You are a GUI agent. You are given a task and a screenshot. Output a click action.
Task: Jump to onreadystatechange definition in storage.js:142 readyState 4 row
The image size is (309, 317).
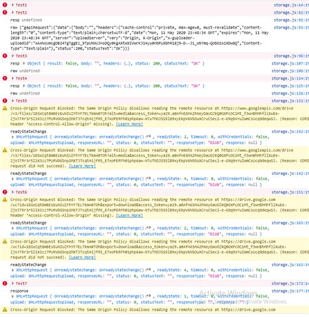pos(148,179)
